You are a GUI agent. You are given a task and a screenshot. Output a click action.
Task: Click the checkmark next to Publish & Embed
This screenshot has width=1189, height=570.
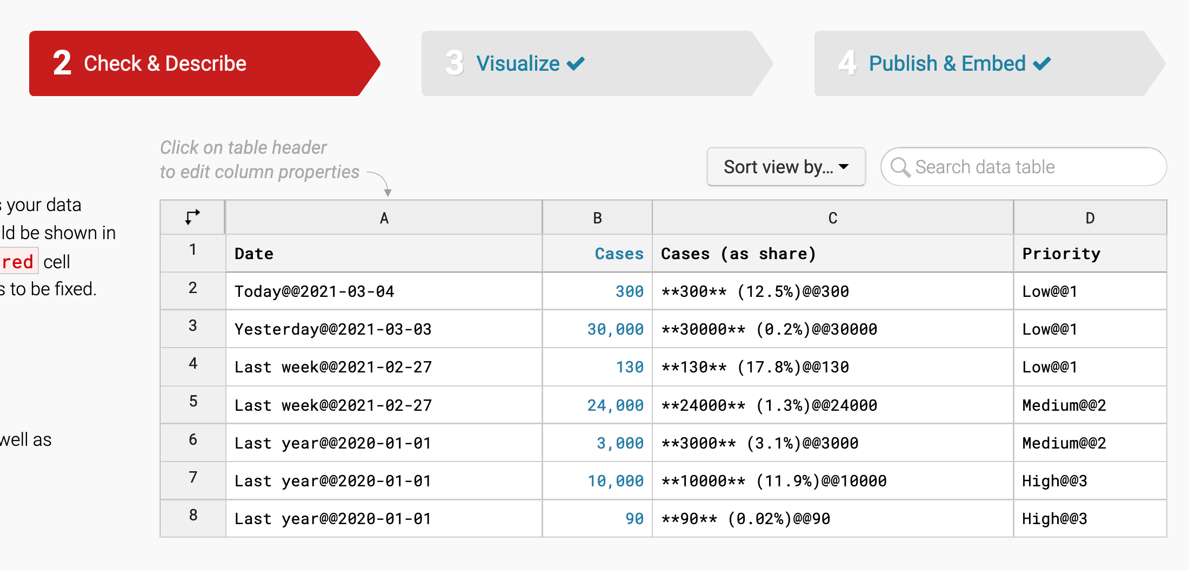click(x=1041, y=63)
